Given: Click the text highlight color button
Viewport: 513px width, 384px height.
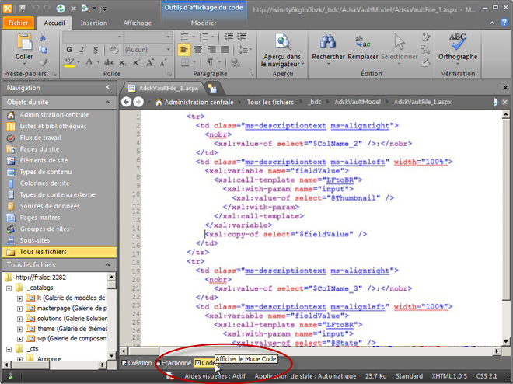Looking at the screenshot, I should point(69,62).
